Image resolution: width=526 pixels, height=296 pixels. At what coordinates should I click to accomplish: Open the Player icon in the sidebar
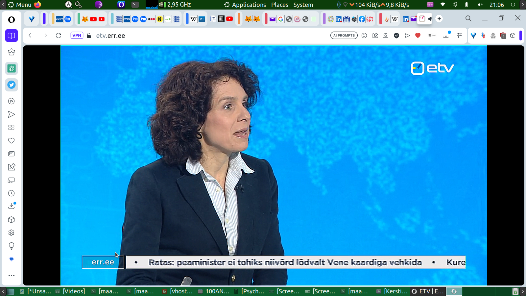[x=12, y=101]
